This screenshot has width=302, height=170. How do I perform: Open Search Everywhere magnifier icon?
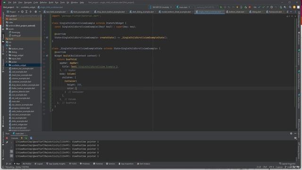pos(290,7)
